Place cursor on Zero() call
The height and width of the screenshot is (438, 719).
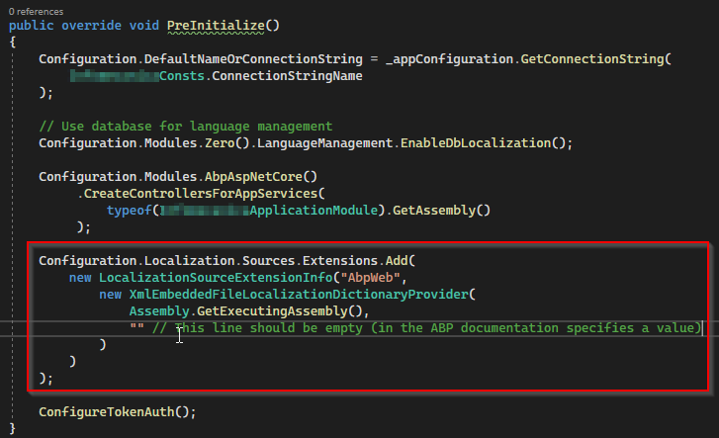[226, 143]
